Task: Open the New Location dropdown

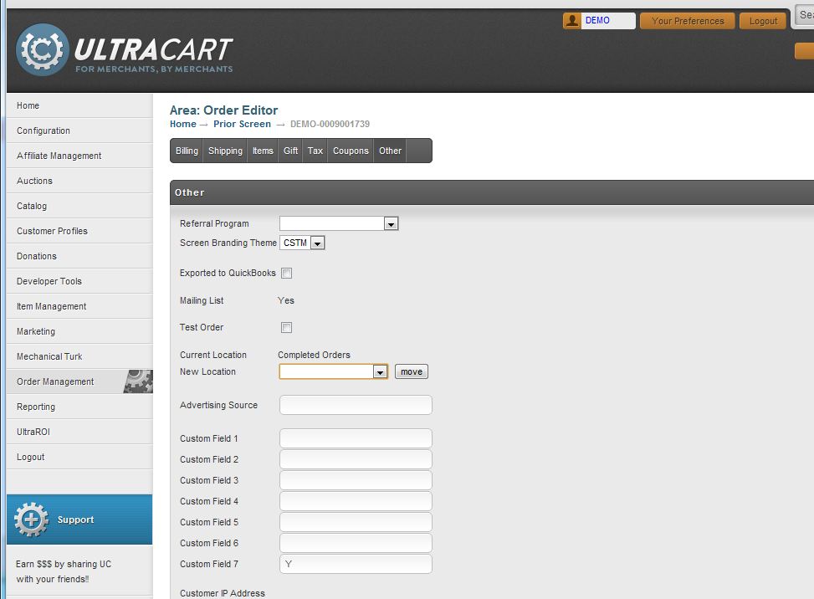Action: pos(333,371)
